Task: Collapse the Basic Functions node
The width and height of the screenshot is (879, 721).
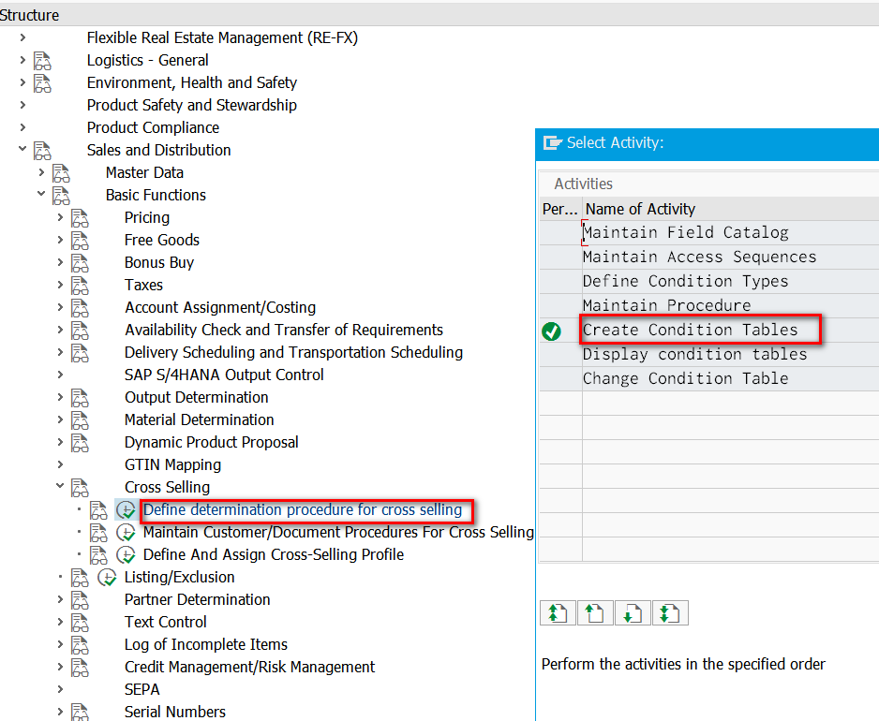Action: [41, 194]
